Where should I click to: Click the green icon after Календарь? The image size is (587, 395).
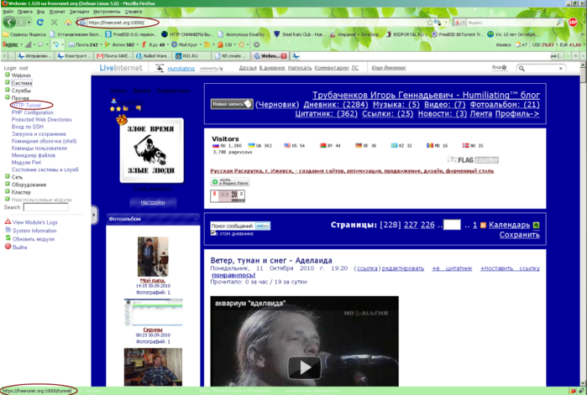[x=536, y=225]
